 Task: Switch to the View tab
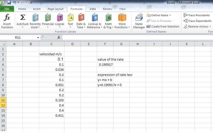(122, 9)
